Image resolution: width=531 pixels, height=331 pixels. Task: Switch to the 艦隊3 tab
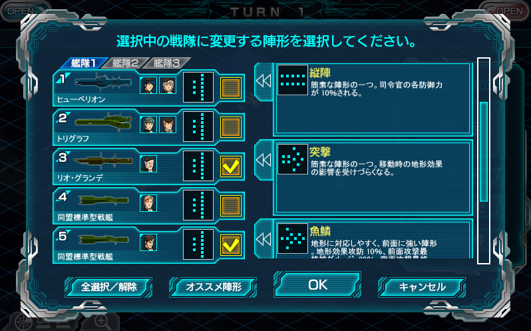click(166, 63)
